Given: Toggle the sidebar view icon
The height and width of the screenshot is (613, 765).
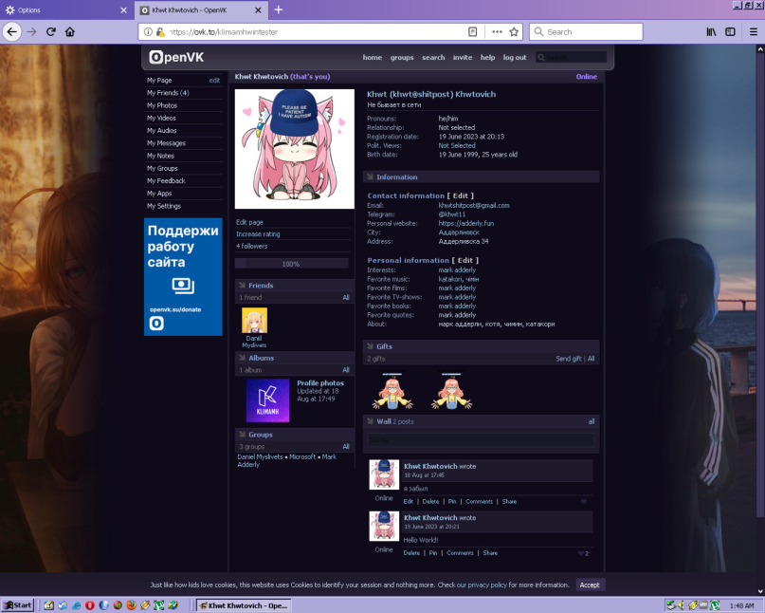Looking at the screenshot, I should click(x=730, y=31).
